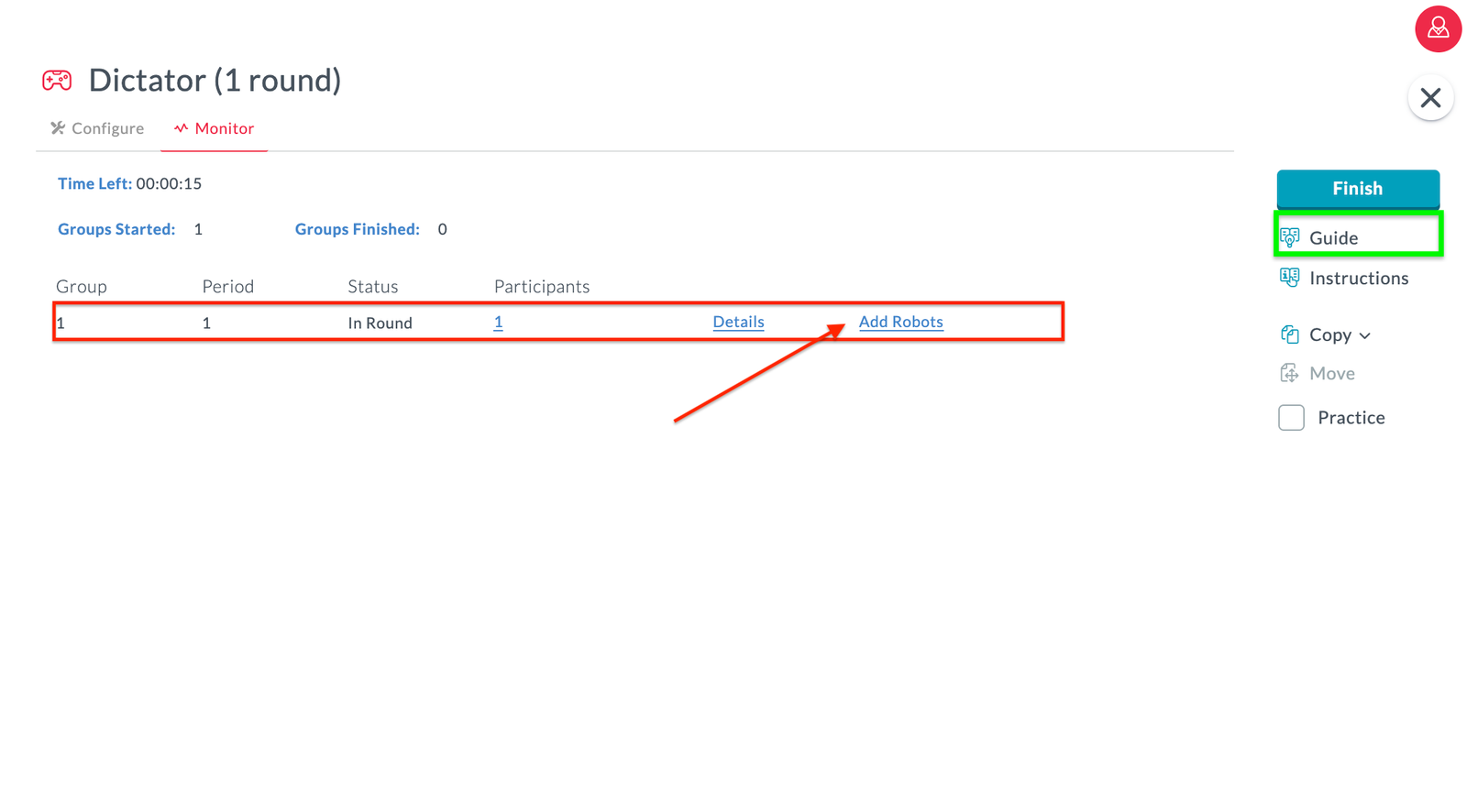Screen dimensions: 1467x789
Task: Click the Move label
Action: [1332, 374]
